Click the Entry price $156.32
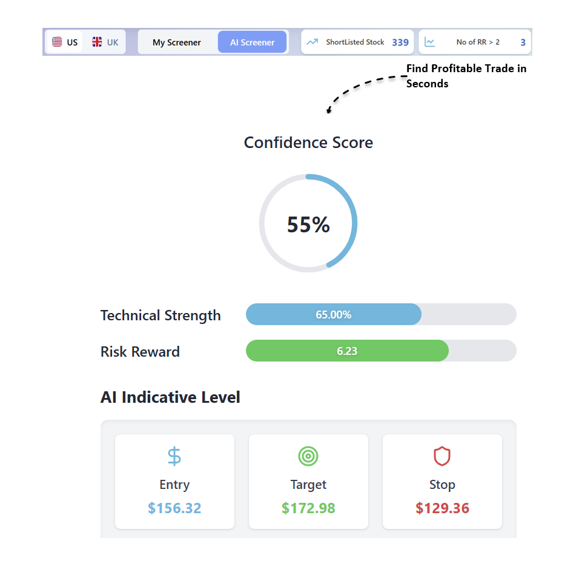Screen dimensions: 579x569 [174, 509]
